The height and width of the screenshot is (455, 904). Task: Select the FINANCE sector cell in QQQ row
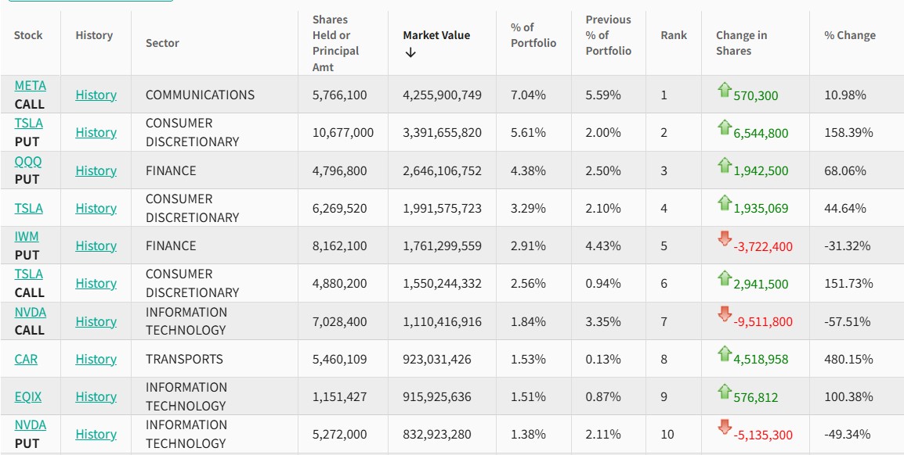172,171
